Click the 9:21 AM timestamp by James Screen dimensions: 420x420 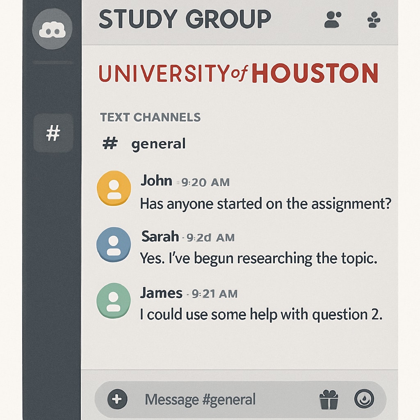tap(215, 294)
